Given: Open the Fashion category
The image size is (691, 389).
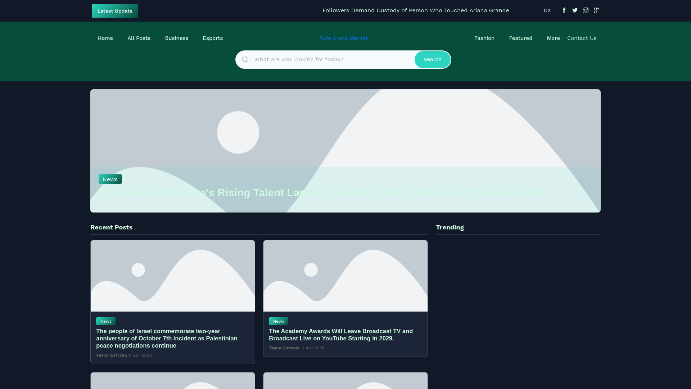Looking at the screenshot, I should (484, 38).
